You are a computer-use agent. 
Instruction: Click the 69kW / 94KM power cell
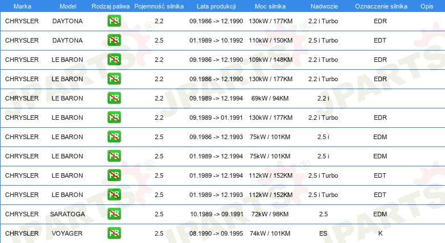point(270,98)
